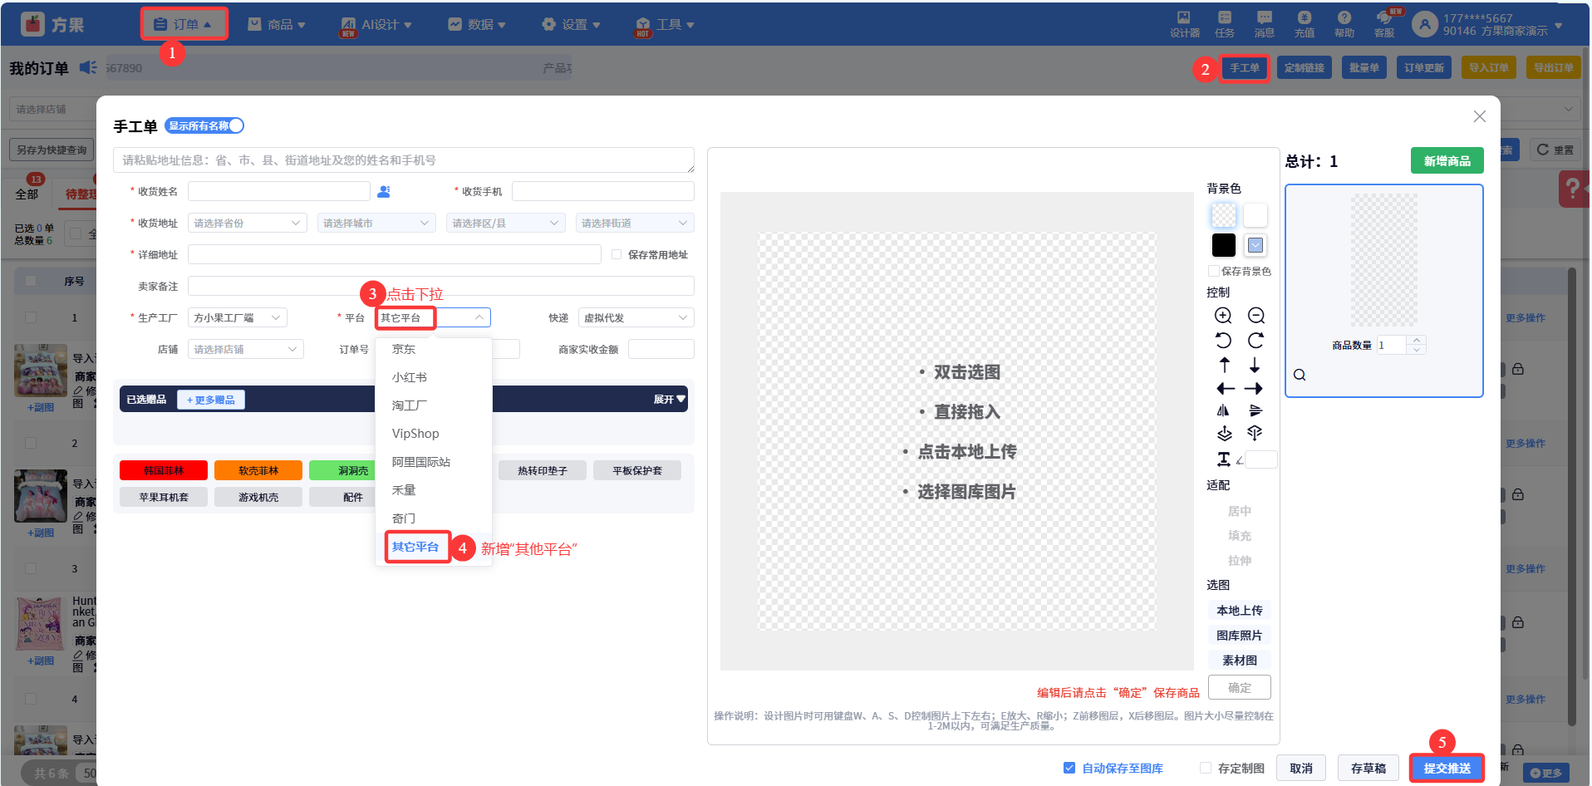The image size is (1592, 786).
Task: Flip the image vertically
Action: (x=1255, y=410)
